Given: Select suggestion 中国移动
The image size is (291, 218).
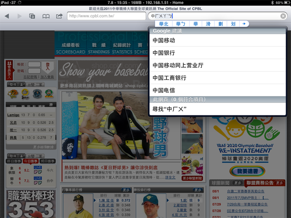Looking at the screenshot, I should [x=217, y=40].
